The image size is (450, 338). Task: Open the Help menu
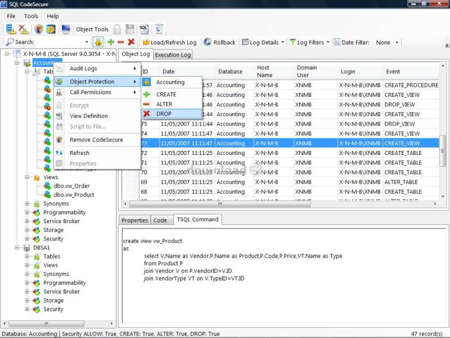coord(53,16)
